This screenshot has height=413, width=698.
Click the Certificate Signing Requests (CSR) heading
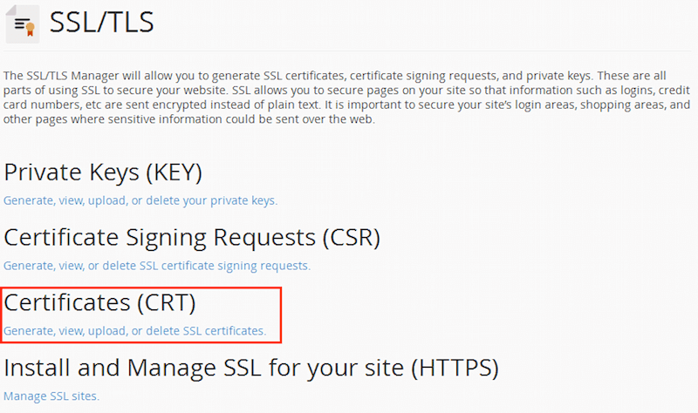(x=192, y=237)
